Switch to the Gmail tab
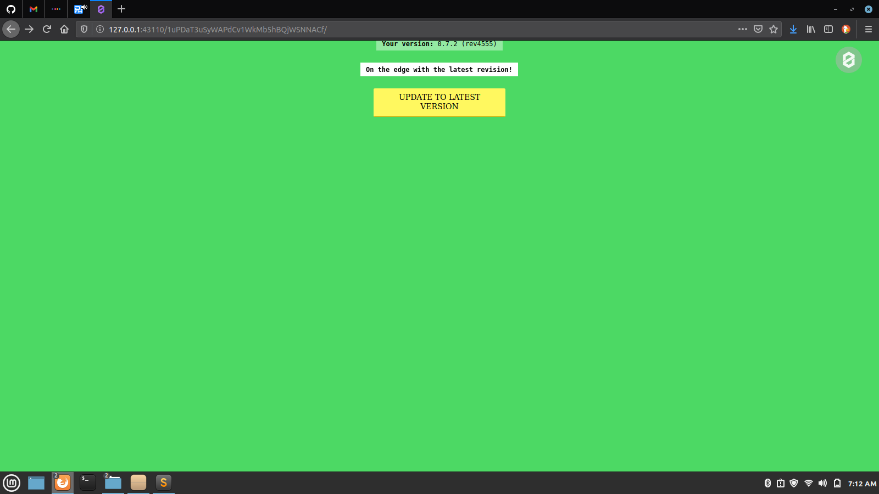The width and height of the screenshot is (879, 494). pos(33,9)
